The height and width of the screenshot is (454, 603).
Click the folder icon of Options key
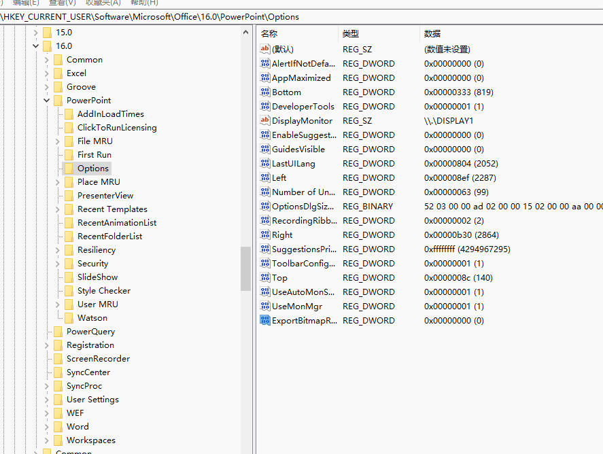point(69,169)
